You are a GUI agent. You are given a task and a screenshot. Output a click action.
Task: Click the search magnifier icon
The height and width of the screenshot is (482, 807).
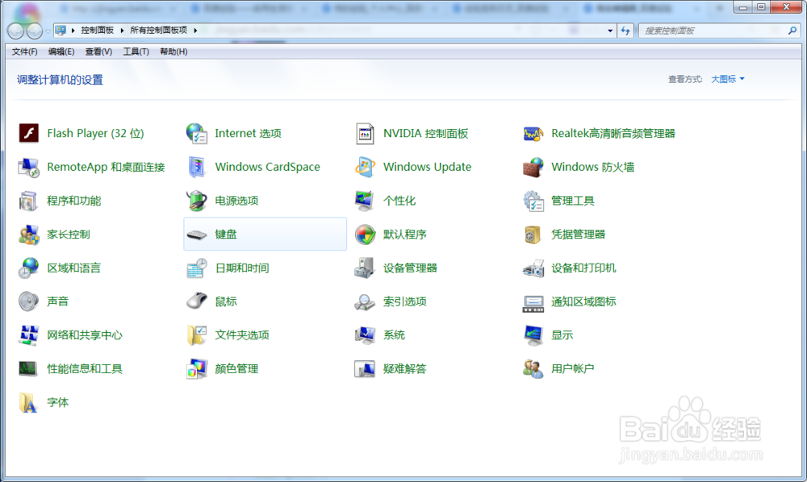792,31
